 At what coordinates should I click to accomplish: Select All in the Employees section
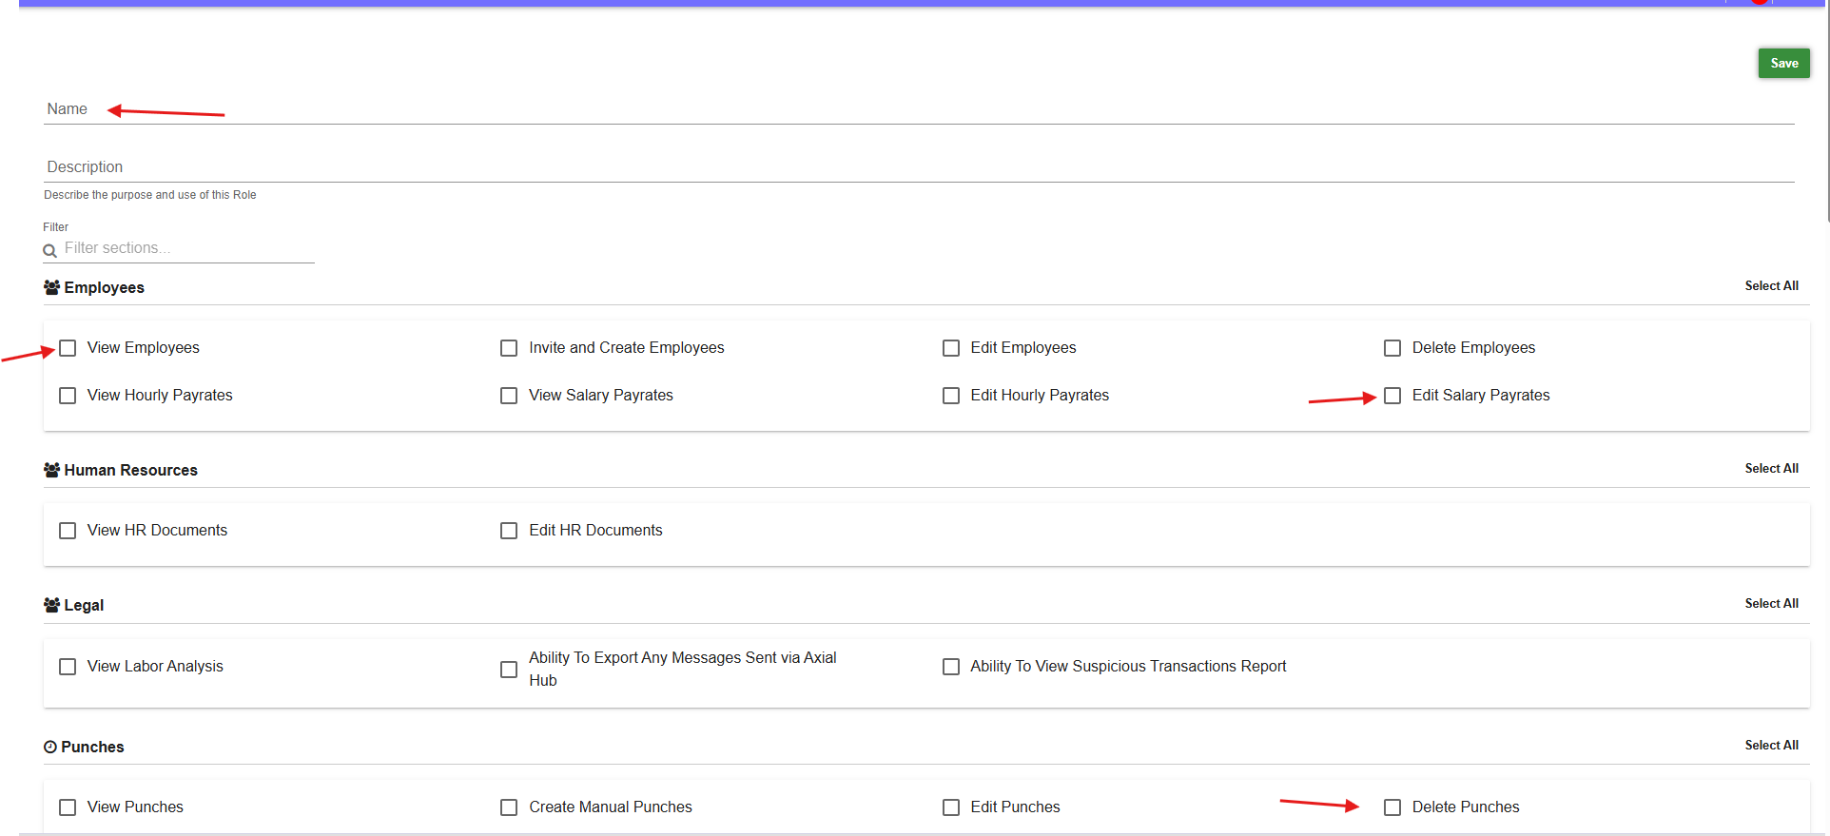click(x=1770, y=286)
